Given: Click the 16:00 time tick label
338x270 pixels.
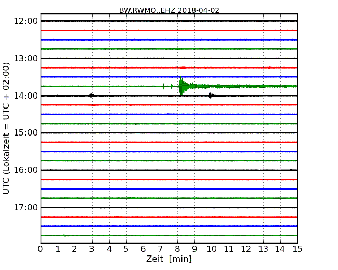Looking at the screenshot, I should [x=26, y=170].
